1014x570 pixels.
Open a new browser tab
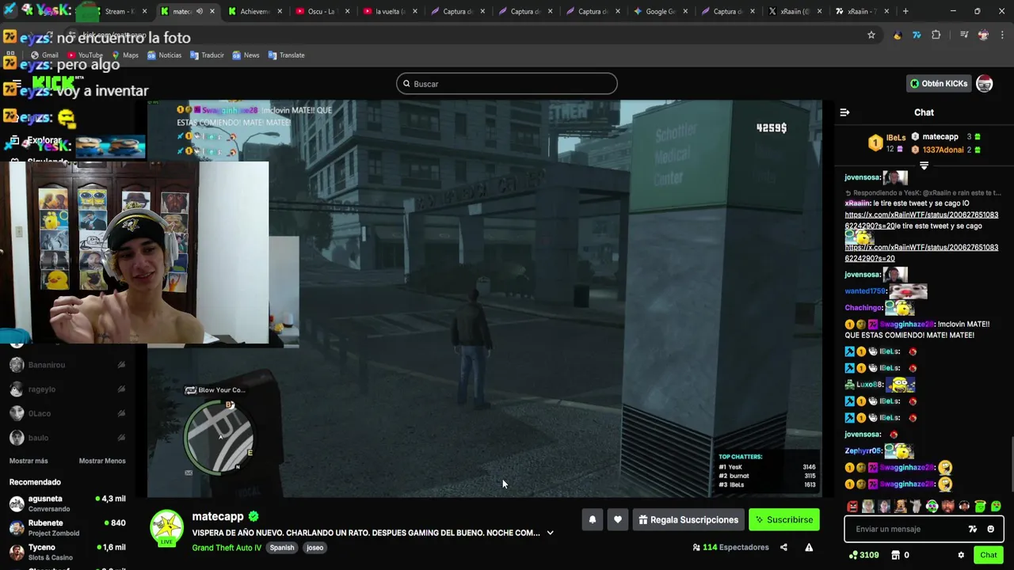905,11
